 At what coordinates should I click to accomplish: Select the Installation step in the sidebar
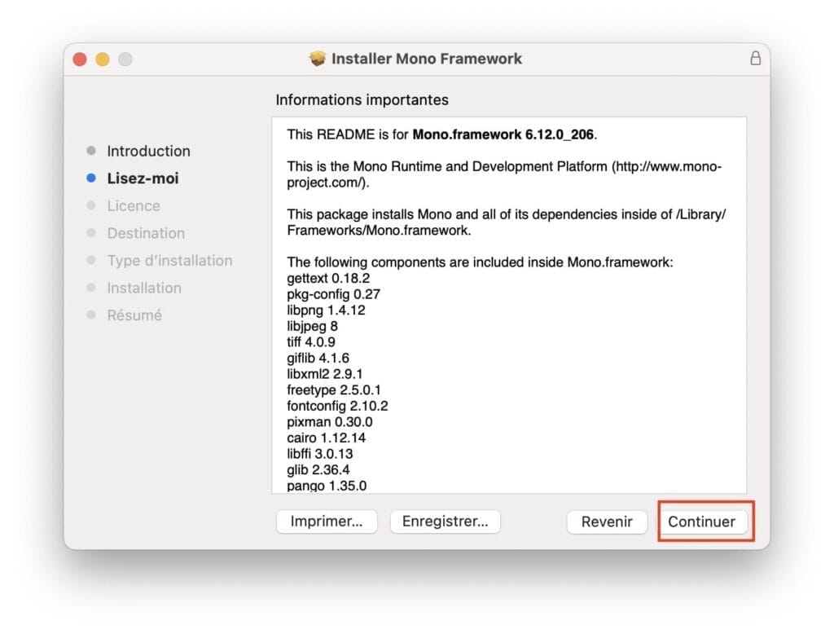pyautogui.click(x=144, y=288)
